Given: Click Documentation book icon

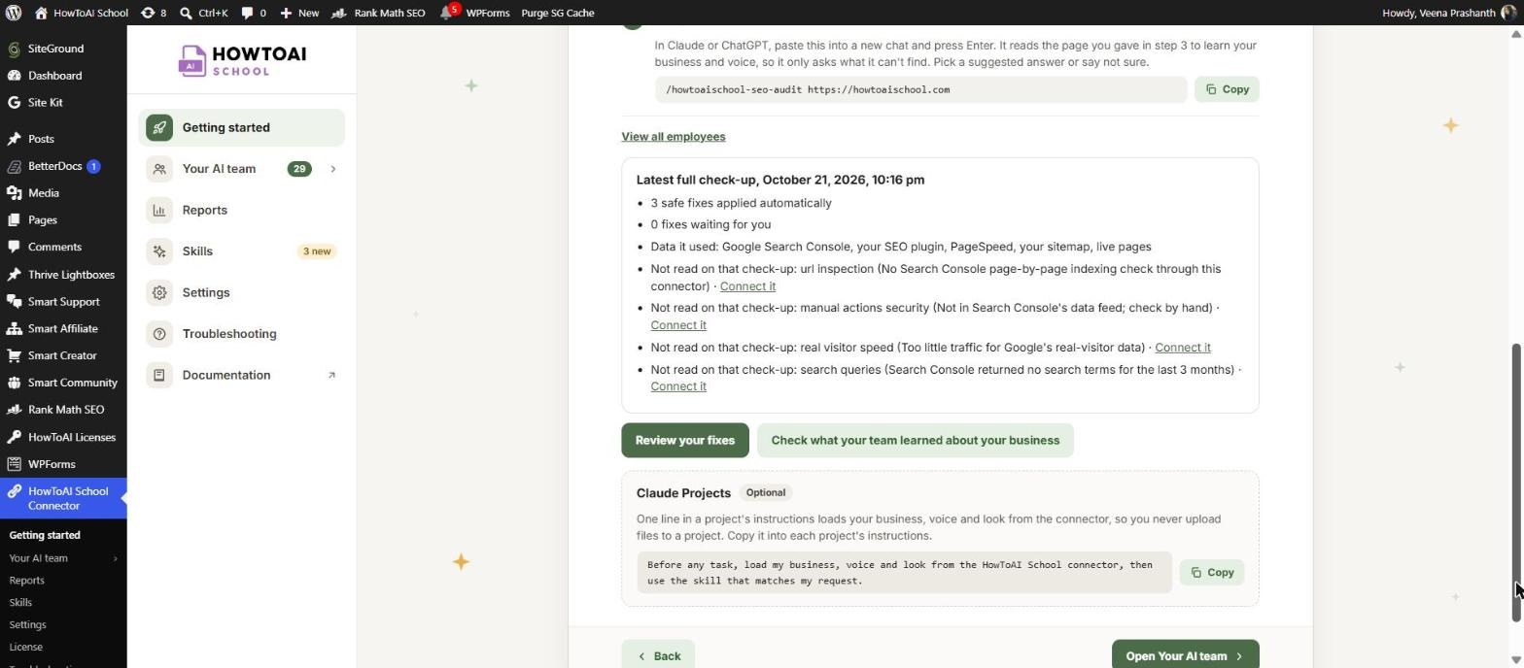Looking at the screenshot, I should [x=159, y=376].
